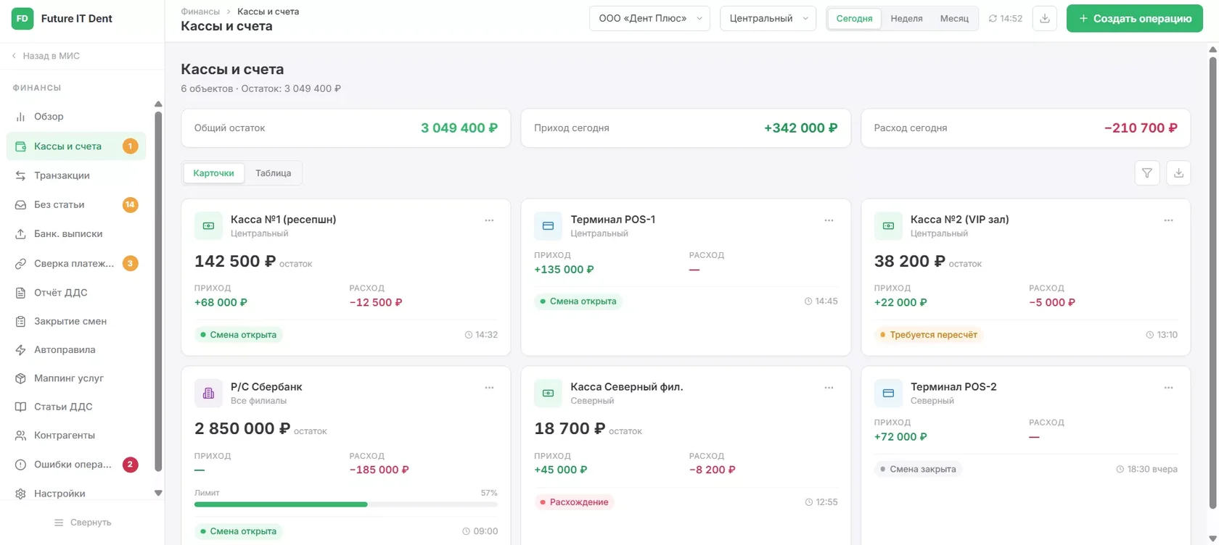The image size is (1219, 545).
Task: Click the Настройки gear icon
Action: pyautogui.click(x=21, y=494)
